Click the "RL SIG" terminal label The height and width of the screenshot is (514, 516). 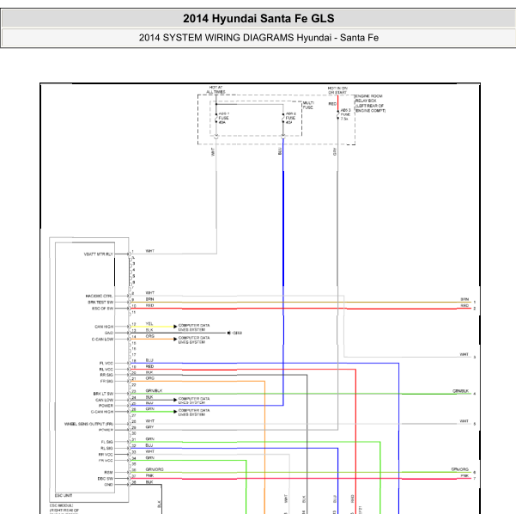[x=106, y=448]
